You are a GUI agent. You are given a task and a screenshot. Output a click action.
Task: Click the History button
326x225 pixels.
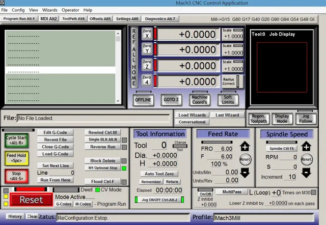pos(15,216)
